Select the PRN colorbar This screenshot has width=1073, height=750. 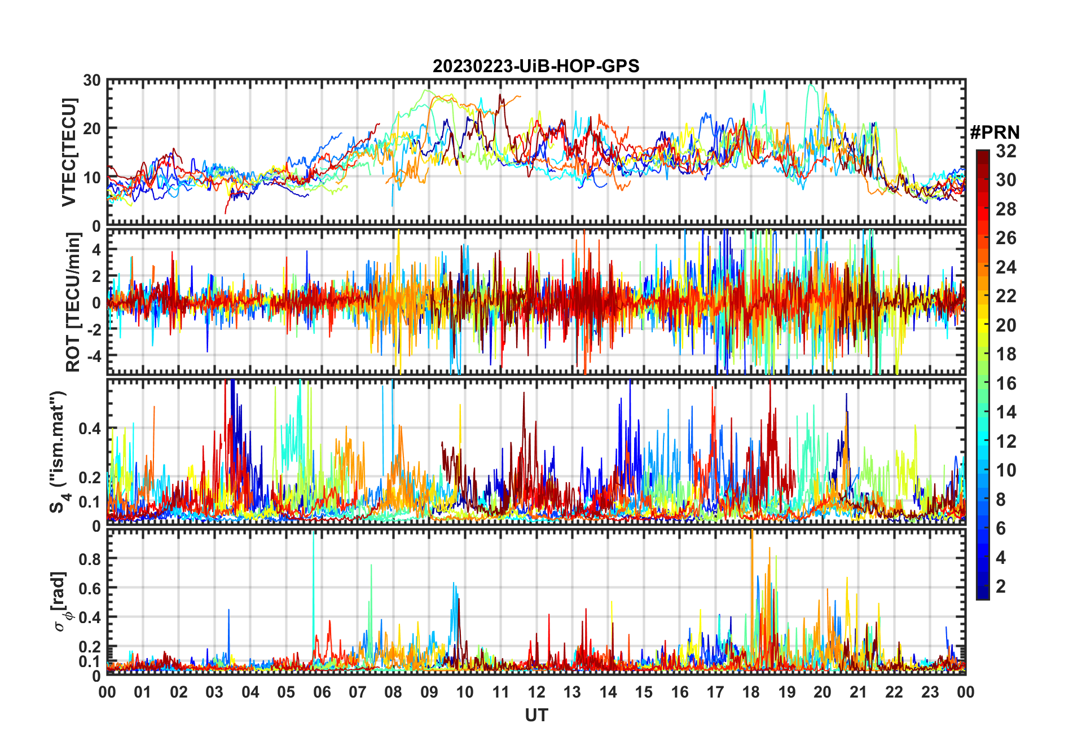coord(983,374)
